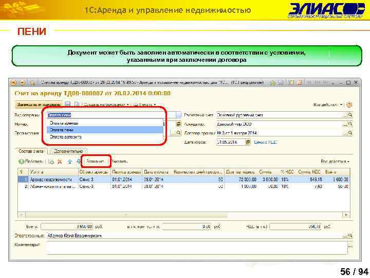Click the Арендатор field Деловой мир ООО
This screenshot has width=370, height=278.
280,124
